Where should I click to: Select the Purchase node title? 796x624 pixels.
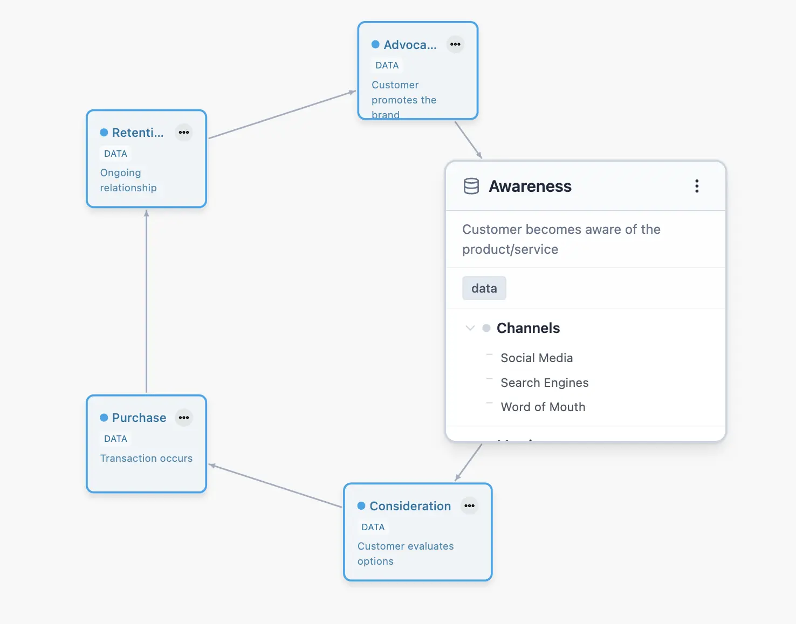pos(139,418)
